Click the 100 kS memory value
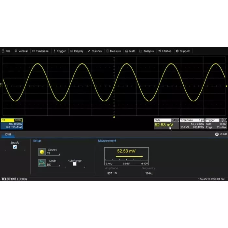The image size is (228, 228). (x=185, y=127)
